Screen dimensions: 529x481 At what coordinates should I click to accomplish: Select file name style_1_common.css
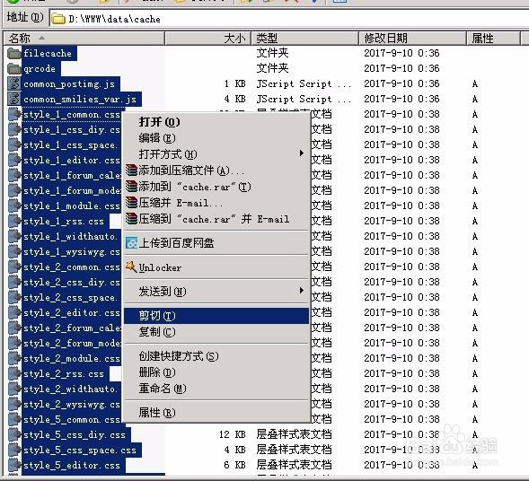point(72,114)
